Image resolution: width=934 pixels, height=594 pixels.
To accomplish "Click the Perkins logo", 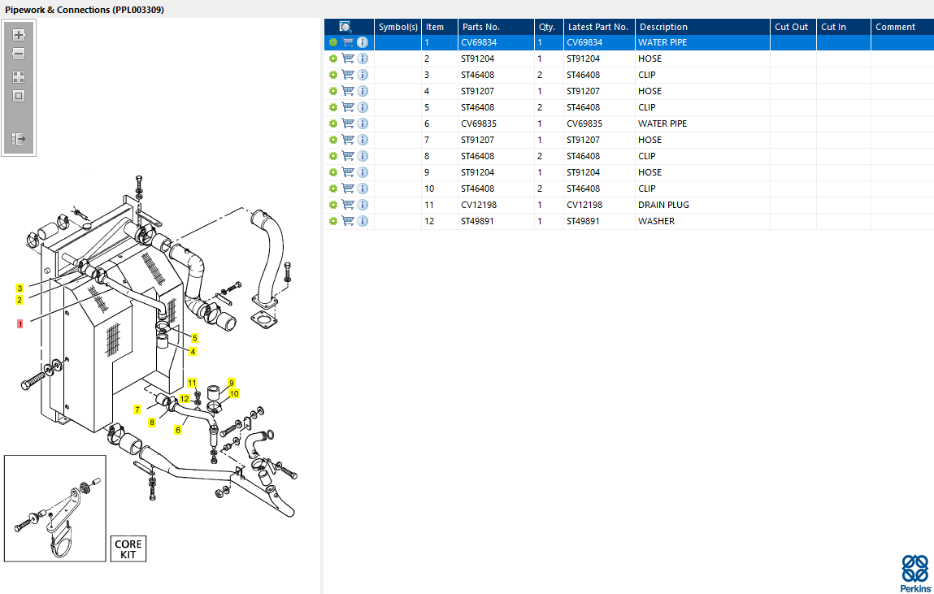I will pyautogui.click(x=915, y=573).
